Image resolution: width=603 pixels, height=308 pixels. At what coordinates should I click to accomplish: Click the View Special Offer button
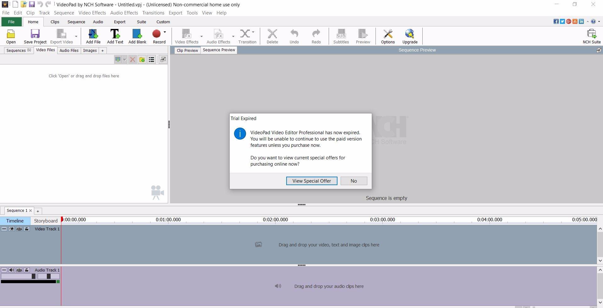tap(312, 181)
